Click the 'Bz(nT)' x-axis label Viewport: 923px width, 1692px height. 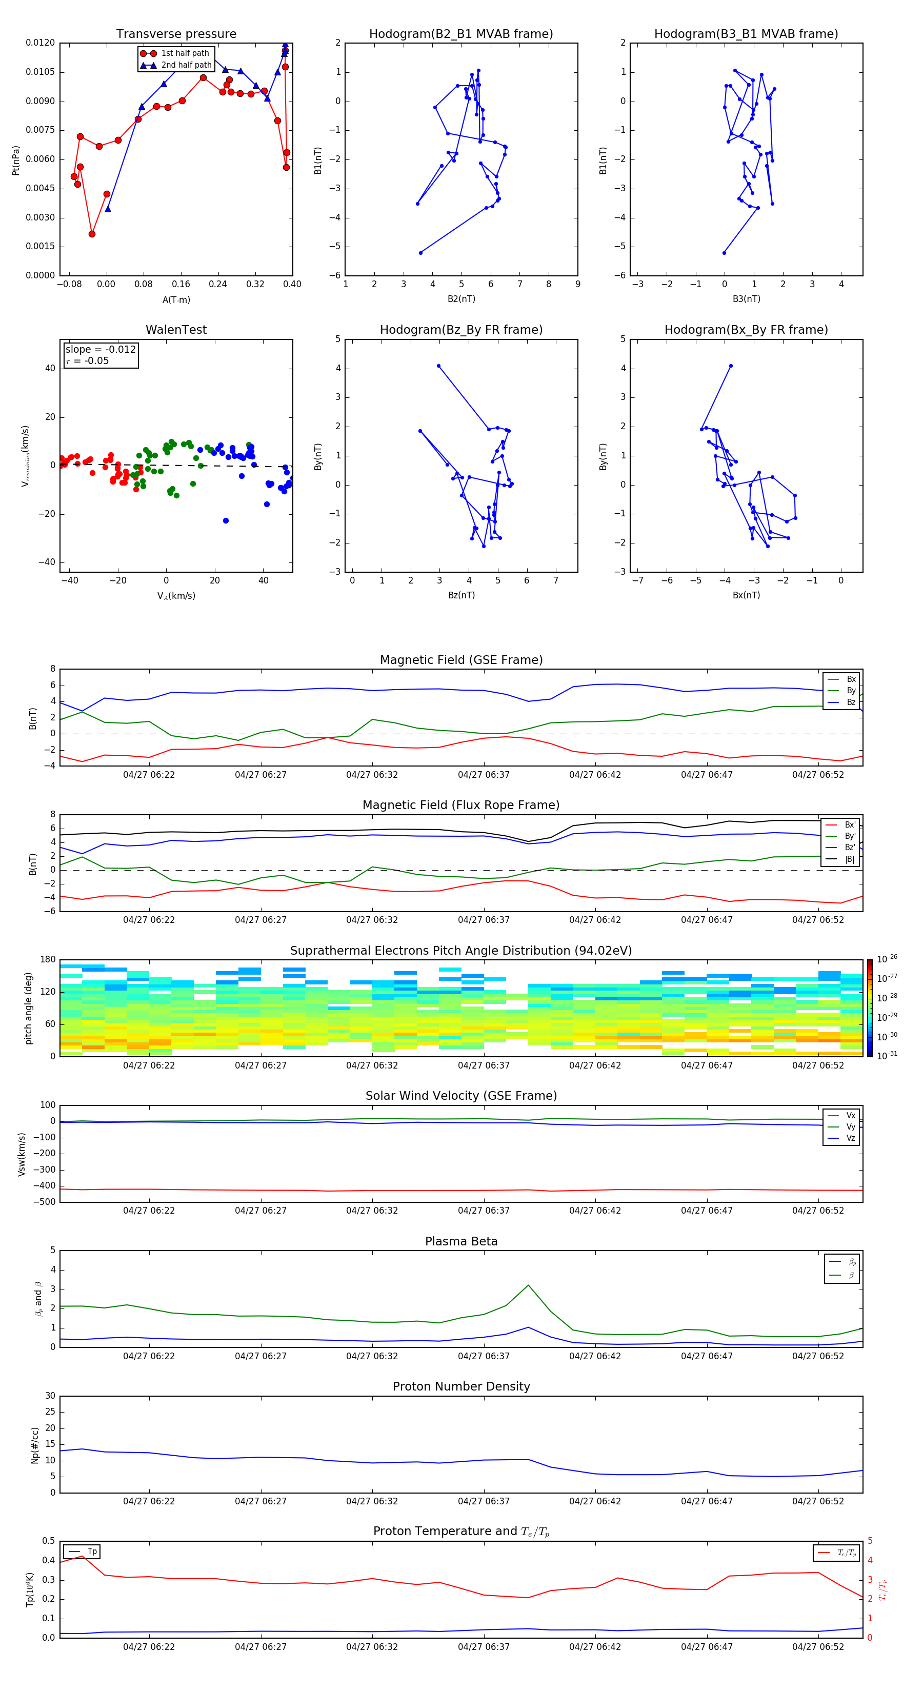(x=461, y=595)
